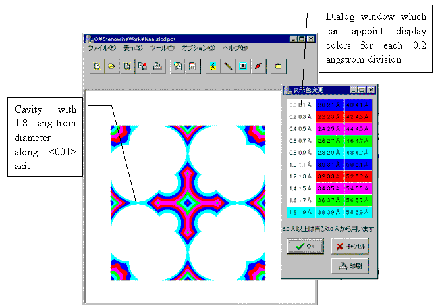The width and height of the screenshot is (442, 308).
Task: Select the blue 4.0 4.1 Å swatch
Action: (x=358, y=105)
